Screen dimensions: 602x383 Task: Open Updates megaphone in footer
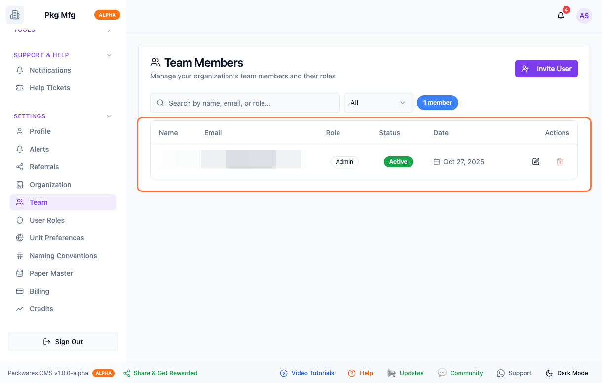pyautogui.click(x=406, y=373)
